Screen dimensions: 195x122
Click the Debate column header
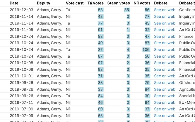[x=161, y=3]
